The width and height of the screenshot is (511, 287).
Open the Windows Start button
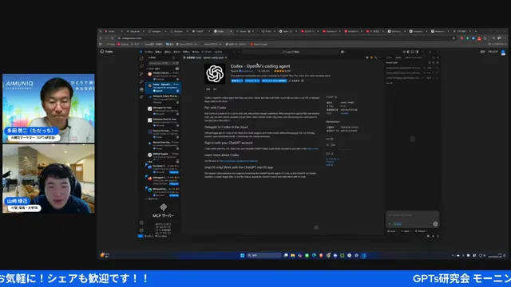pyautogui.click(x=242, y=255)
